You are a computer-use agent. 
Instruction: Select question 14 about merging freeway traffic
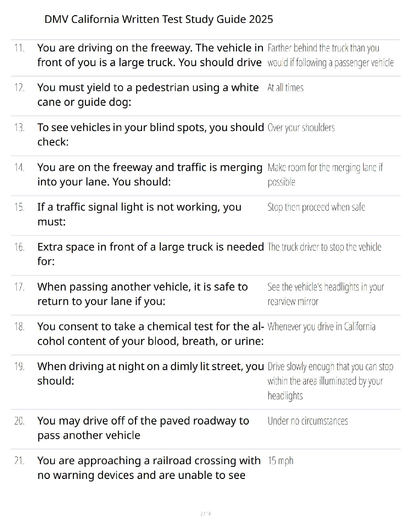(x=150, y=174)
